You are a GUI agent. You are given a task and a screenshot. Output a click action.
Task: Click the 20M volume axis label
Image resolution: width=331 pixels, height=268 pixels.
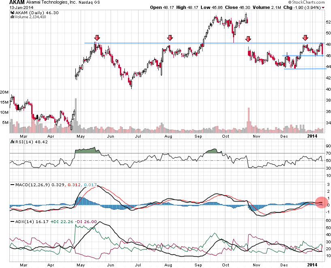[4, 92]
